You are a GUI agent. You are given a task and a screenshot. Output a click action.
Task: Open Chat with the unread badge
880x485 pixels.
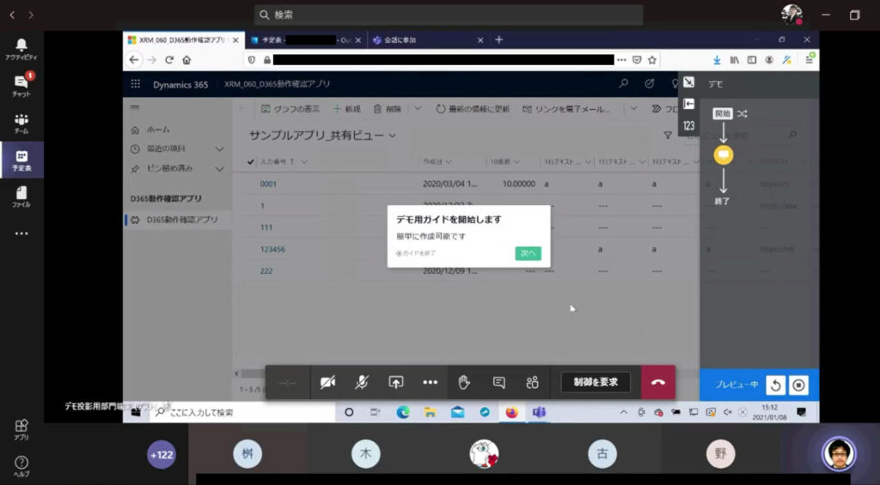[x=21, y=85]
